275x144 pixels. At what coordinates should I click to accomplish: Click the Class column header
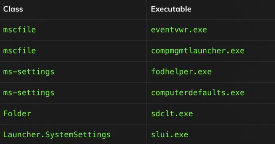[13, 9]
